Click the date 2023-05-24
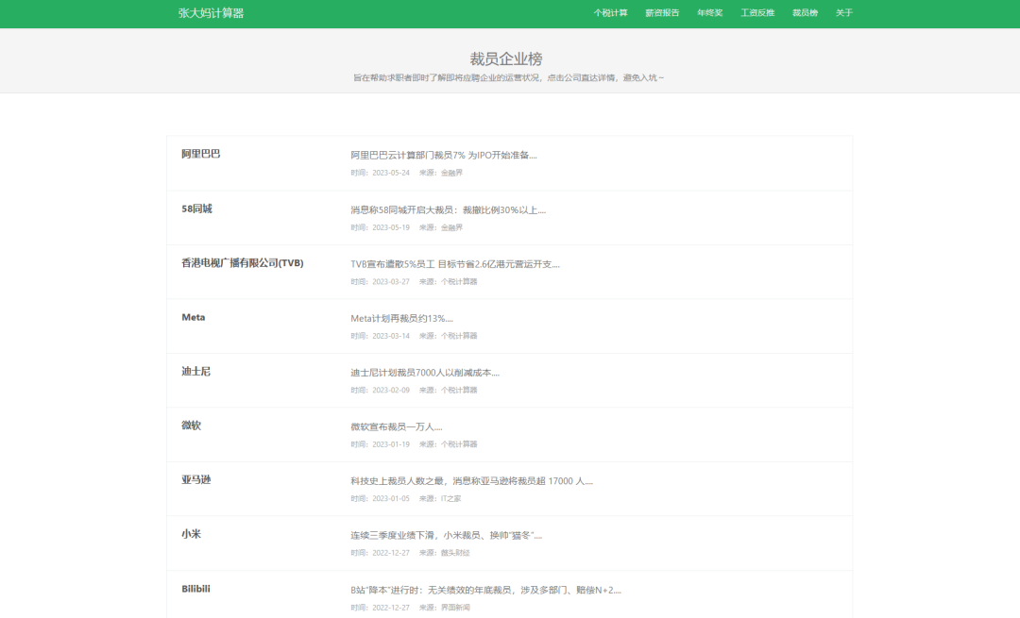This screenshot has height=618, width=1020. click(391, 173)
